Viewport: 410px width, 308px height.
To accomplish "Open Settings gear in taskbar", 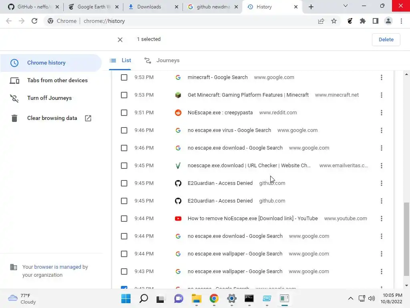I will click(231, 298).
